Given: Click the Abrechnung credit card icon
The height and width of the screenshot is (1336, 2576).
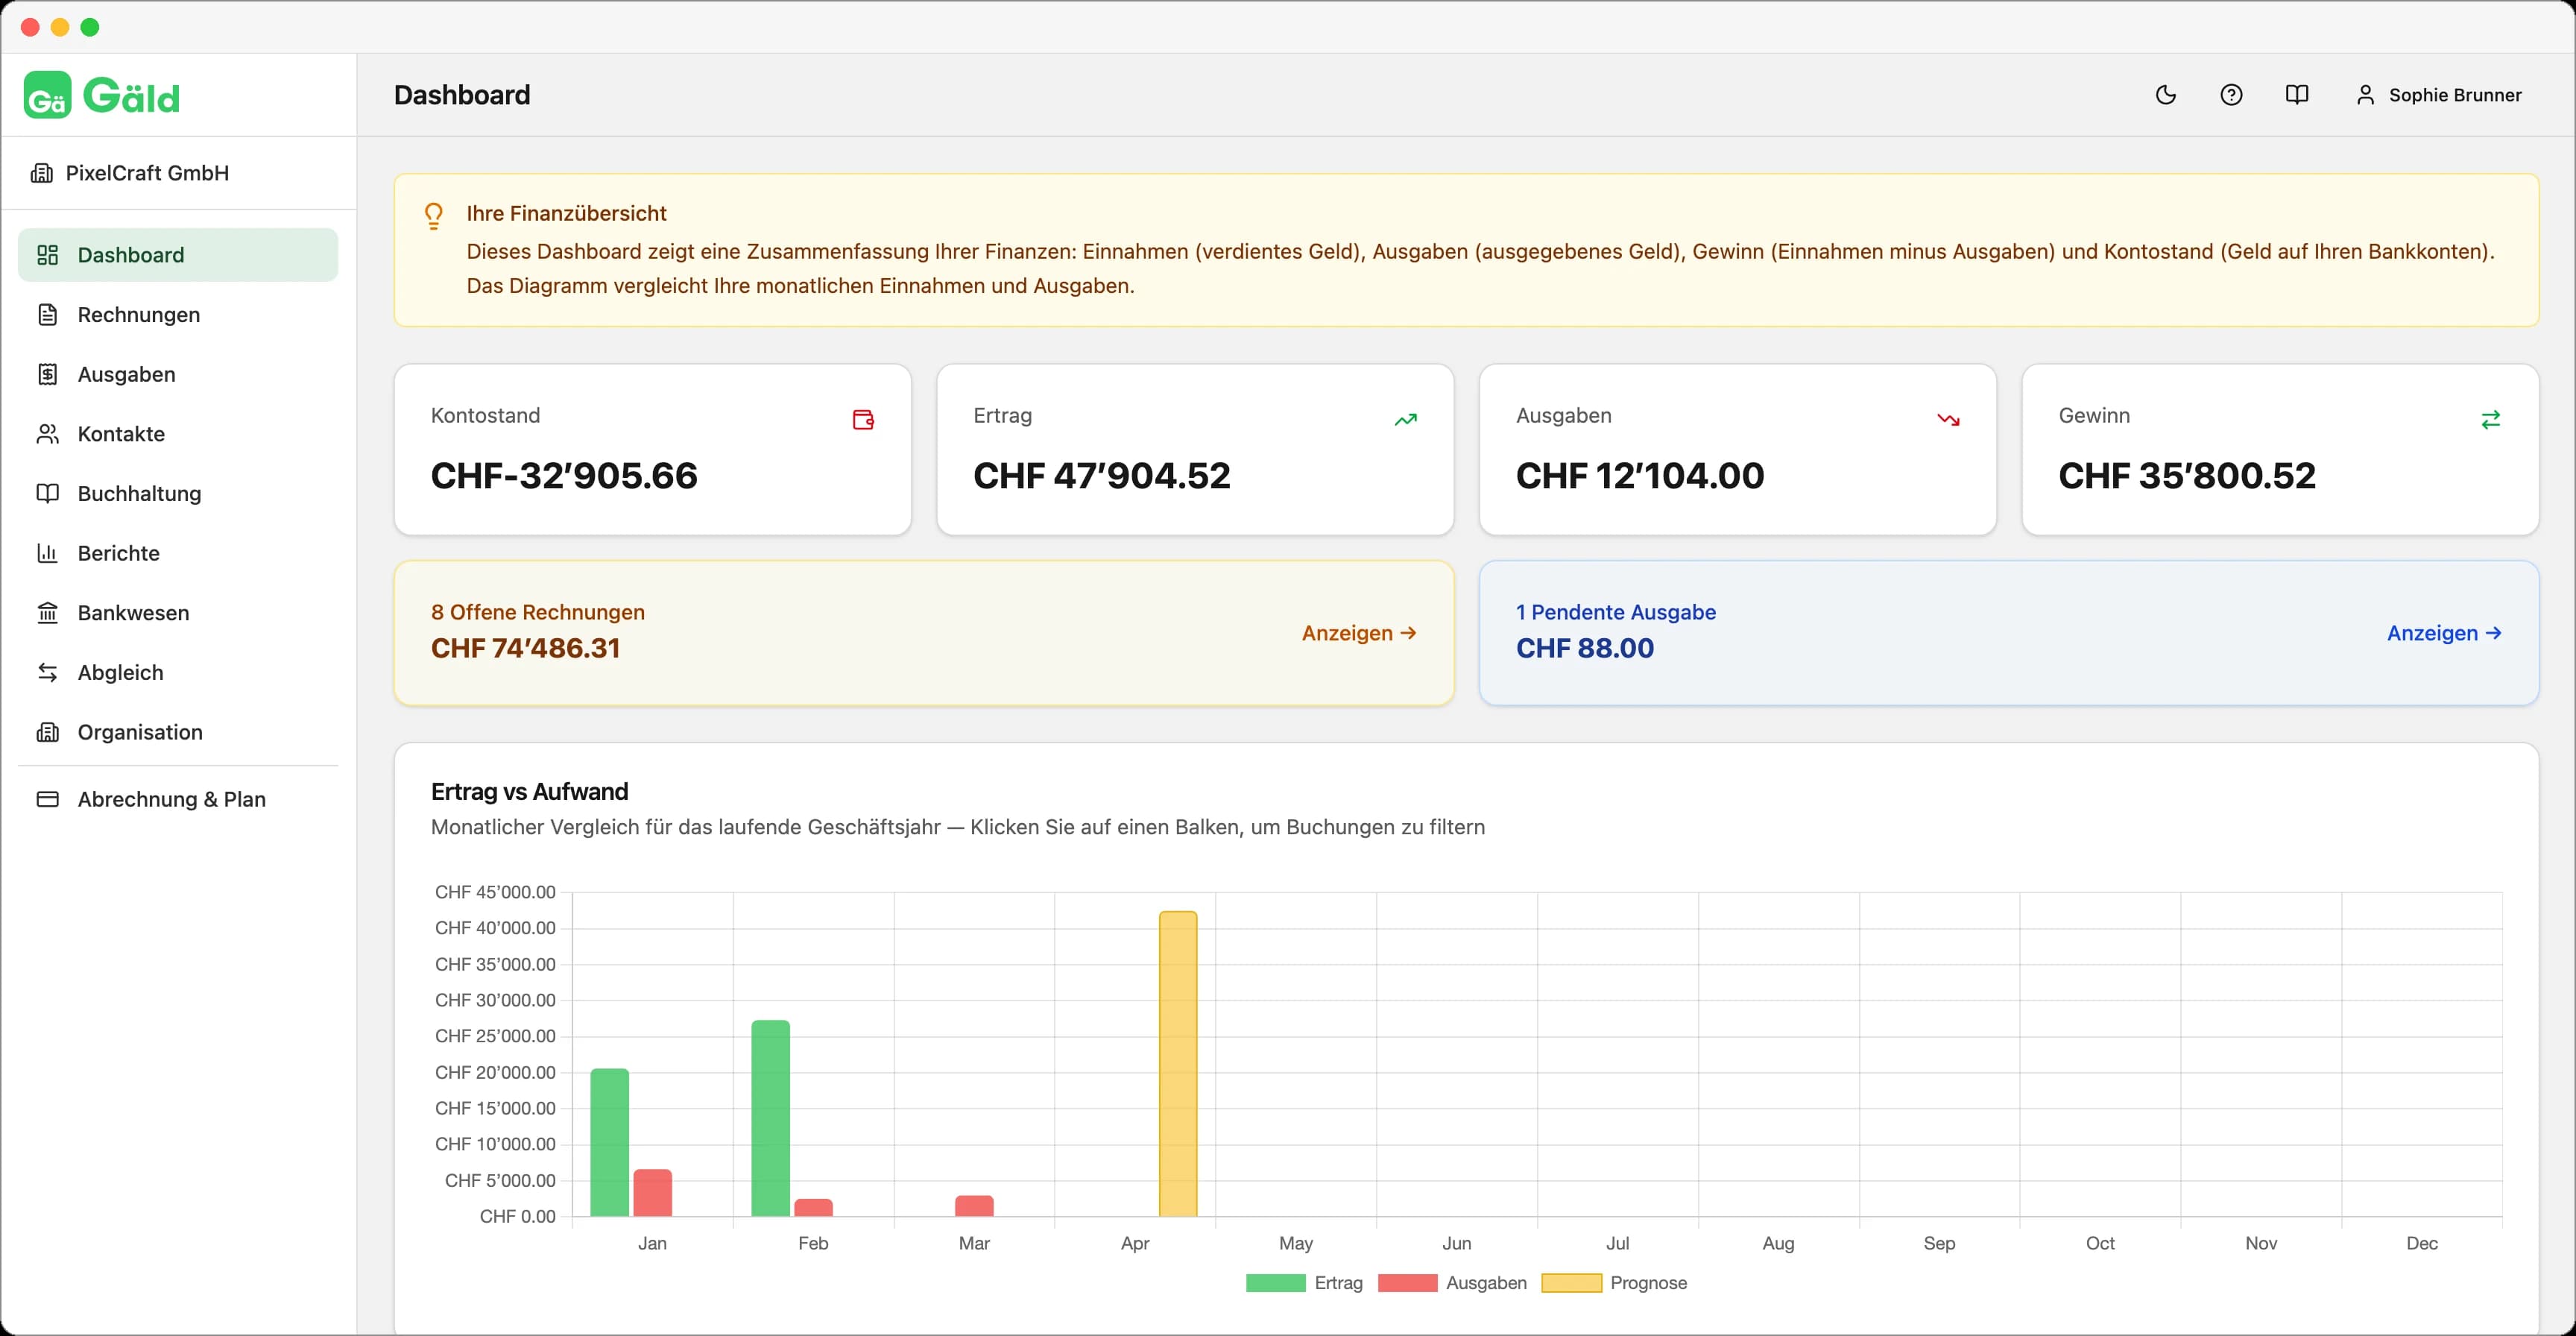Looking at the screenshot, I should [47, 799].
